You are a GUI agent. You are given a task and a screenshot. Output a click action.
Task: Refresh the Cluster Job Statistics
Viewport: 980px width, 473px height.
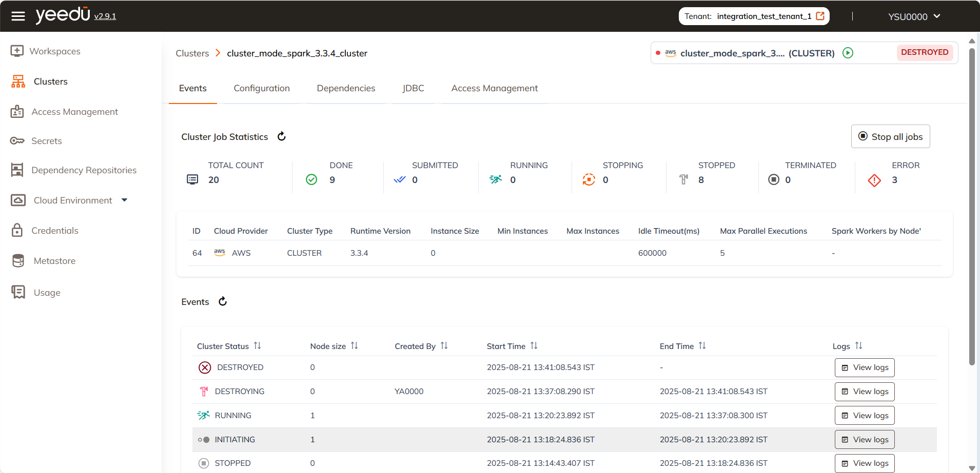click(281, 136)
